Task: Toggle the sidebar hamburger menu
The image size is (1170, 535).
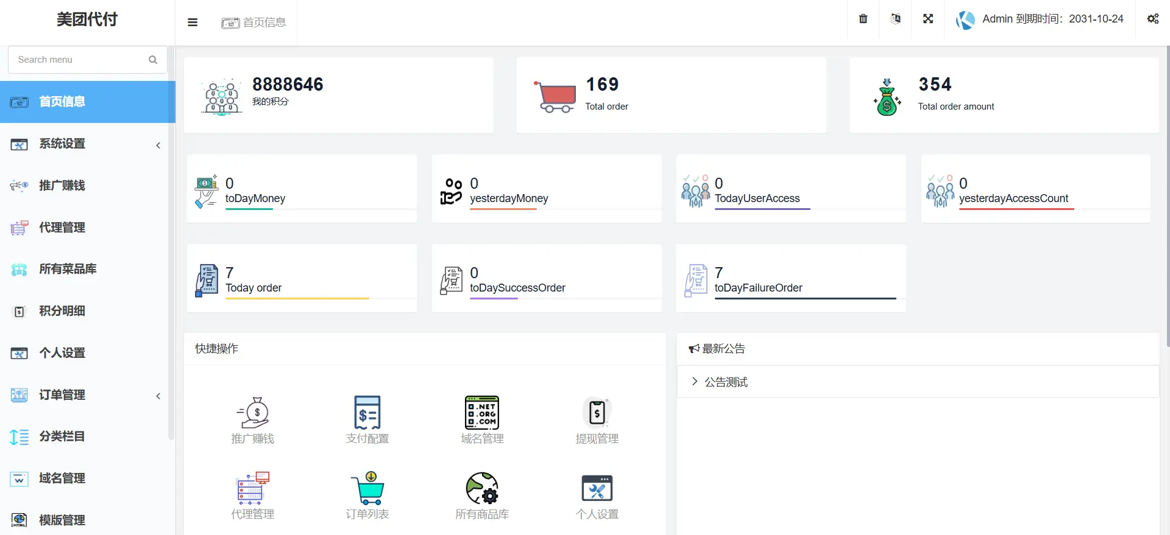Action: pyautogui.click(x=193, y=23)
